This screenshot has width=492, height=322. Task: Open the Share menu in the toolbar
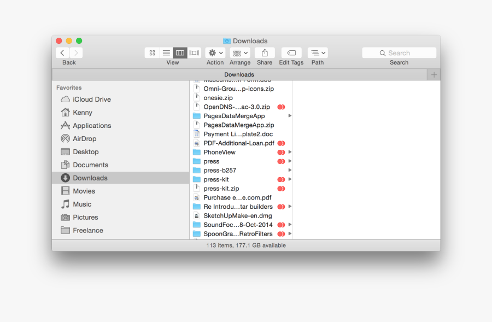265,52
